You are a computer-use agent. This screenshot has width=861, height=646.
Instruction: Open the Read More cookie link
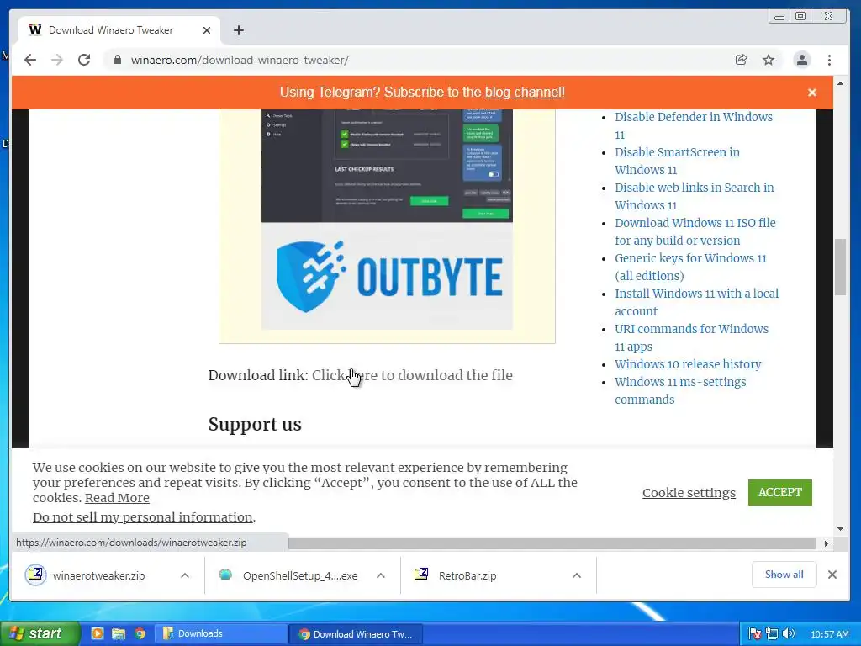[117, 498]
